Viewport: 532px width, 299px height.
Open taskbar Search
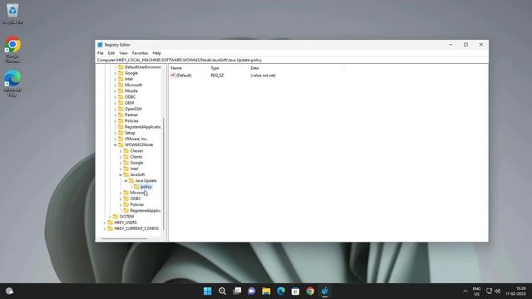click(x=222, y=292)
